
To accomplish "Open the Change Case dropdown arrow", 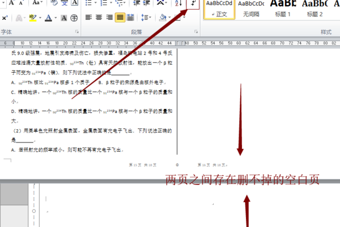I will pos(41,3).
